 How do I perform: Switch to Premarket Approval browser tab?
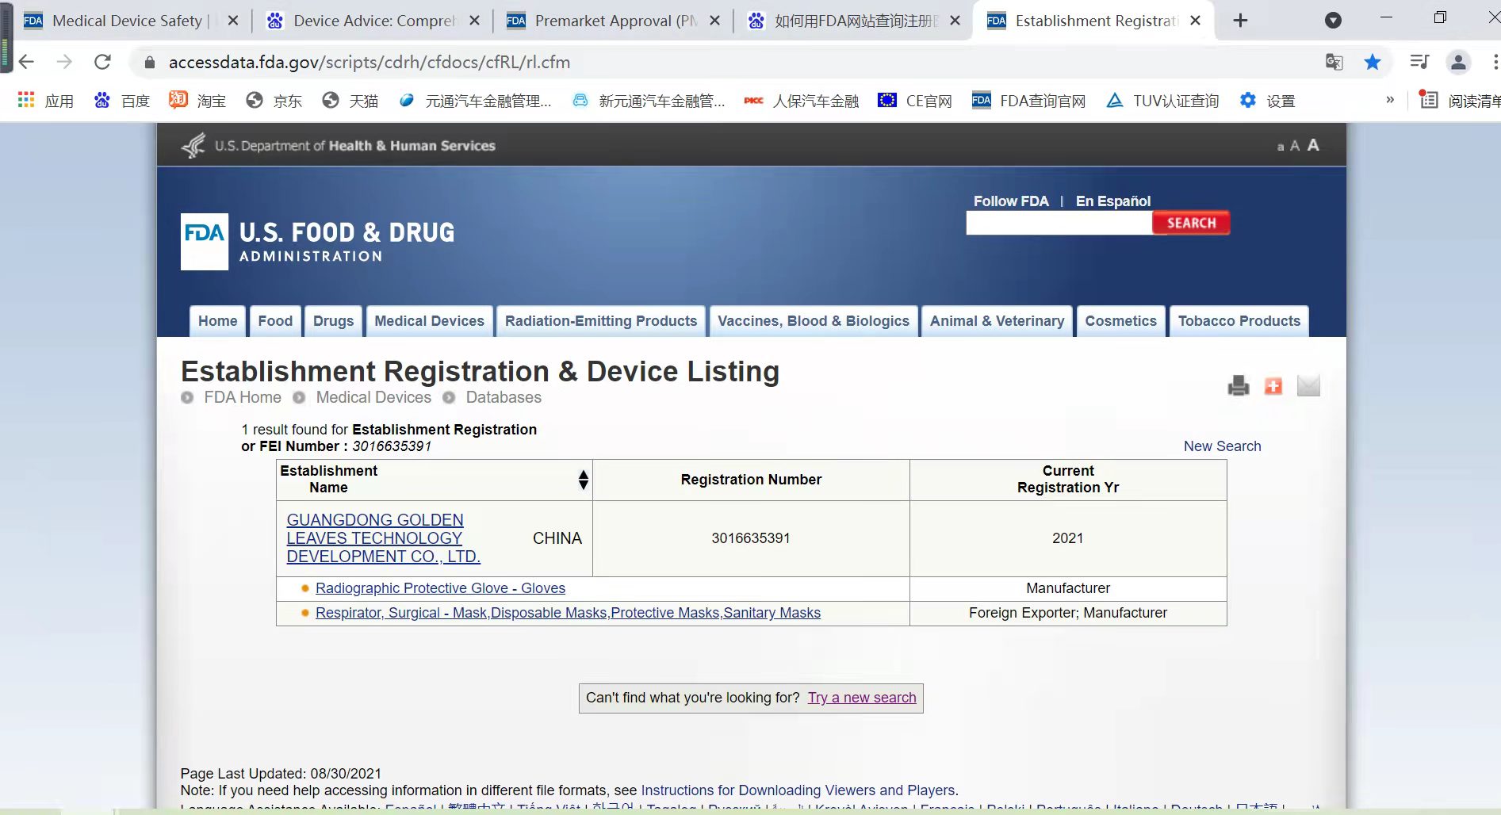[x=603, y=21]
